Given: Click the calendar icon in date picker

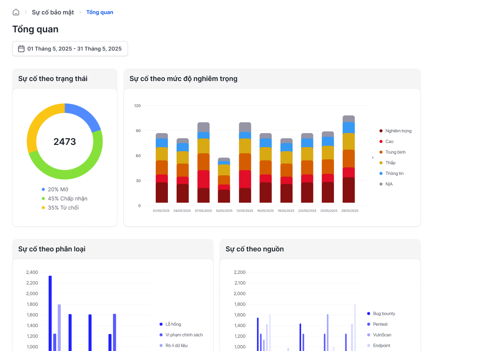Looking at the screenshot, I should click(x=21, y=49).
